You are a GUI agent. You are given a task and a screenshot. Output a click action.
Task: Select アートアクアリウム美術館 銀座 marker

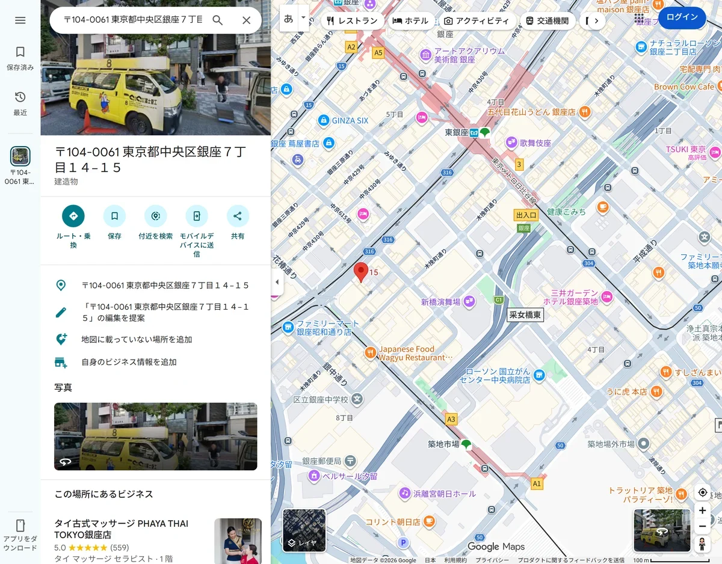426,55
